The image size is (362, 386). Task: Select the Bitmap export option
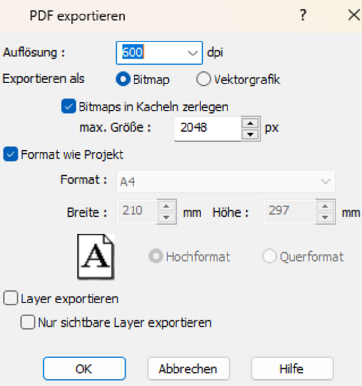click(x=123, y=80)
